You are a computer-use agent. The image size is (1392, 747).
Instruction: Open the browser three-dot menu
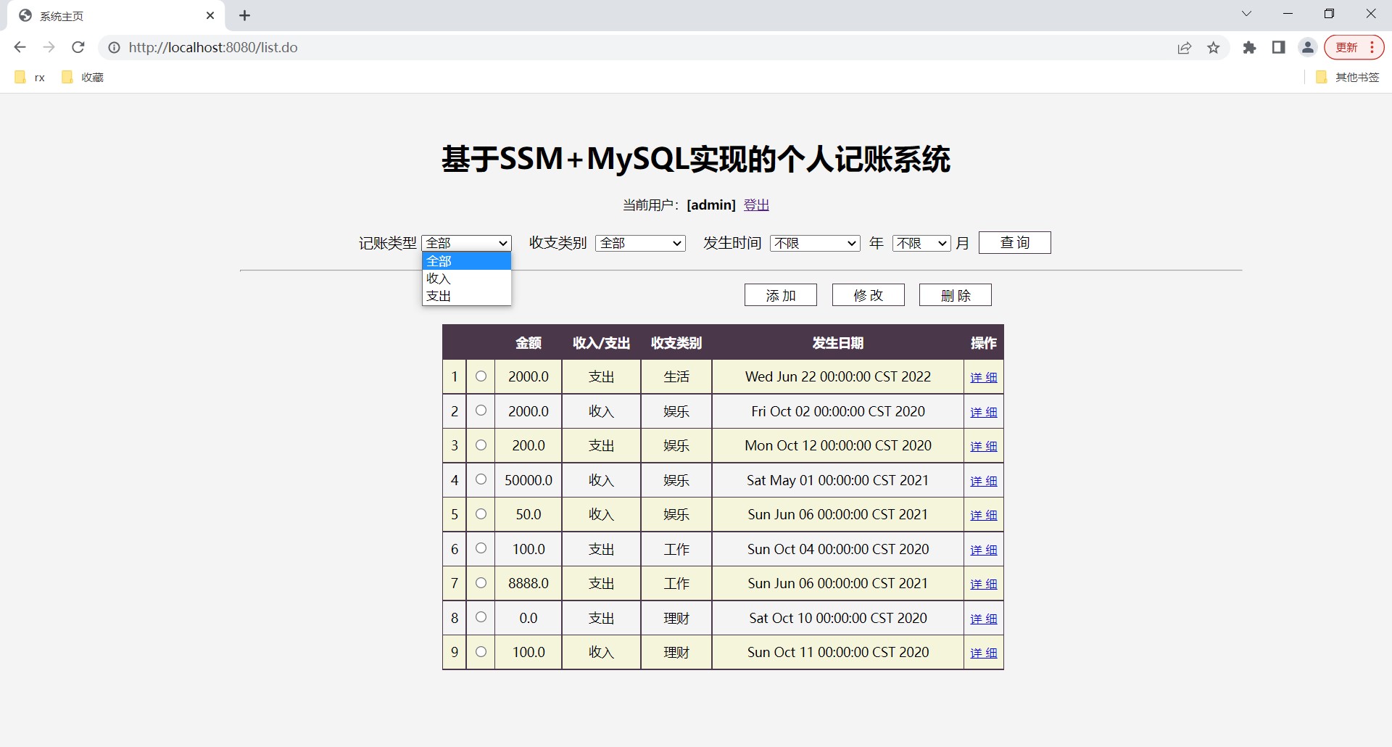(x=1372, y=47)
